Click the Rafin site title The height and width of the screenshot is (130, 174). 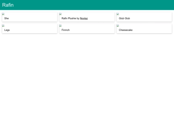pos(8,5)
